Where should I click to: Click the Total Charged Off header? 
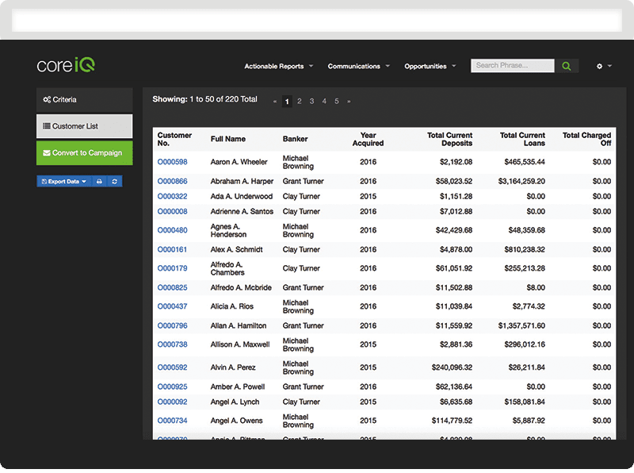[x=586, y=139]
